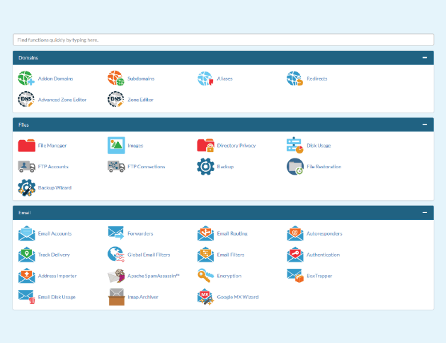Collapse the Files section

[424, 124]
